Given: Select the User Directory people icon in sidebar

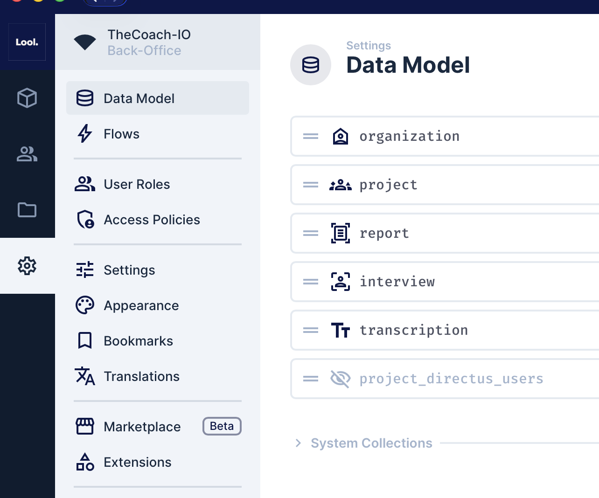Looking at the screenshot, I should coord(27,154).
